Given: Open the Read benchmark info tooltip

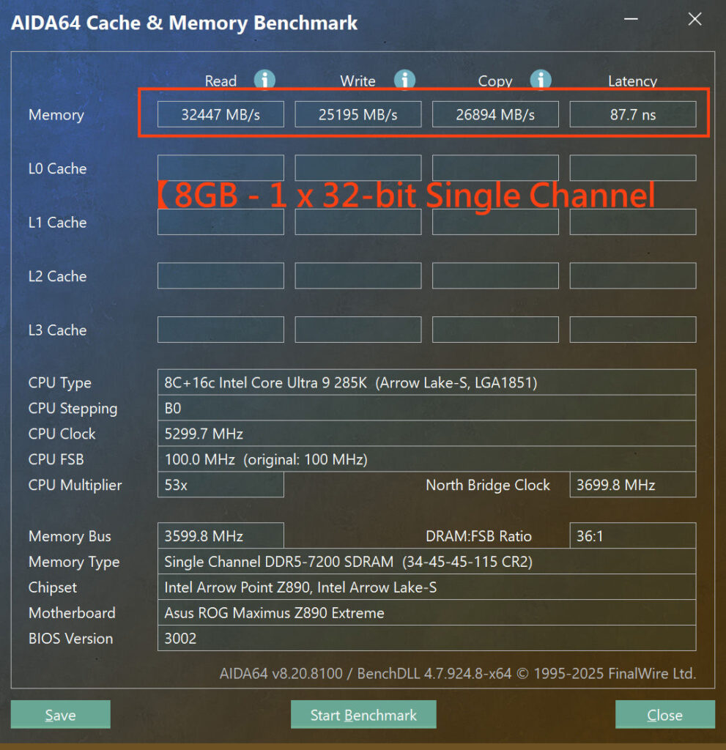Looking at the screenshot, I should point(264,81).
